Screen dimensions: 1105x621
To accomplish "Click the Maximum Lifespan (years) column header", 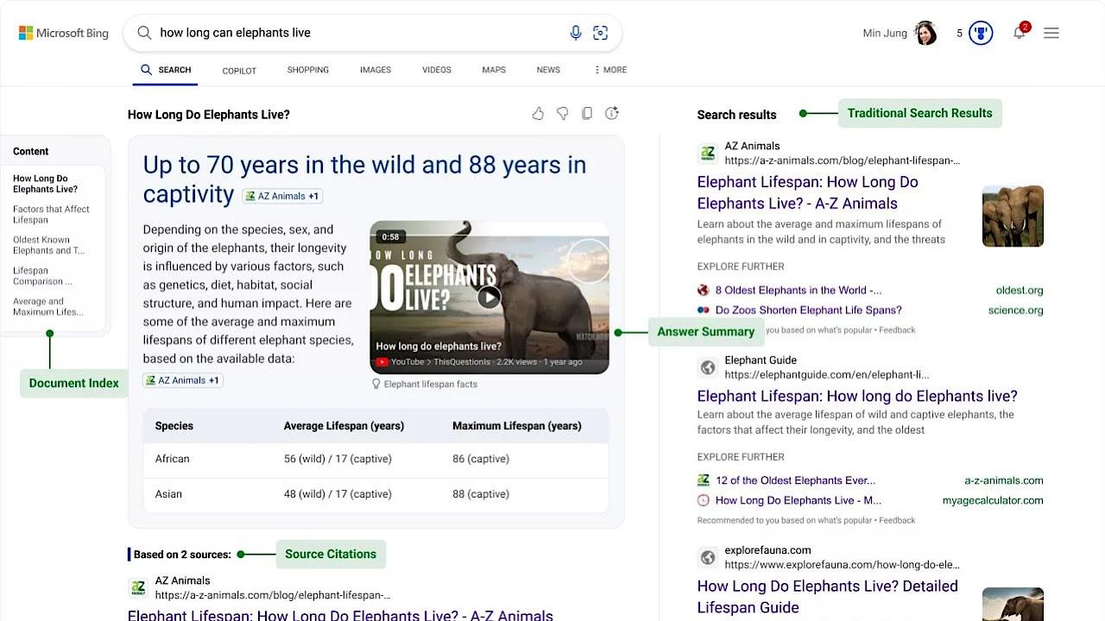I will tap(517, 426).
